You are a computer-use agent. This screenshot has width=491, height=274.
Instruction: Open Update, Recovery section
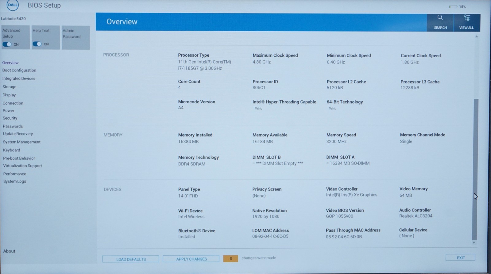click(18, 134)
